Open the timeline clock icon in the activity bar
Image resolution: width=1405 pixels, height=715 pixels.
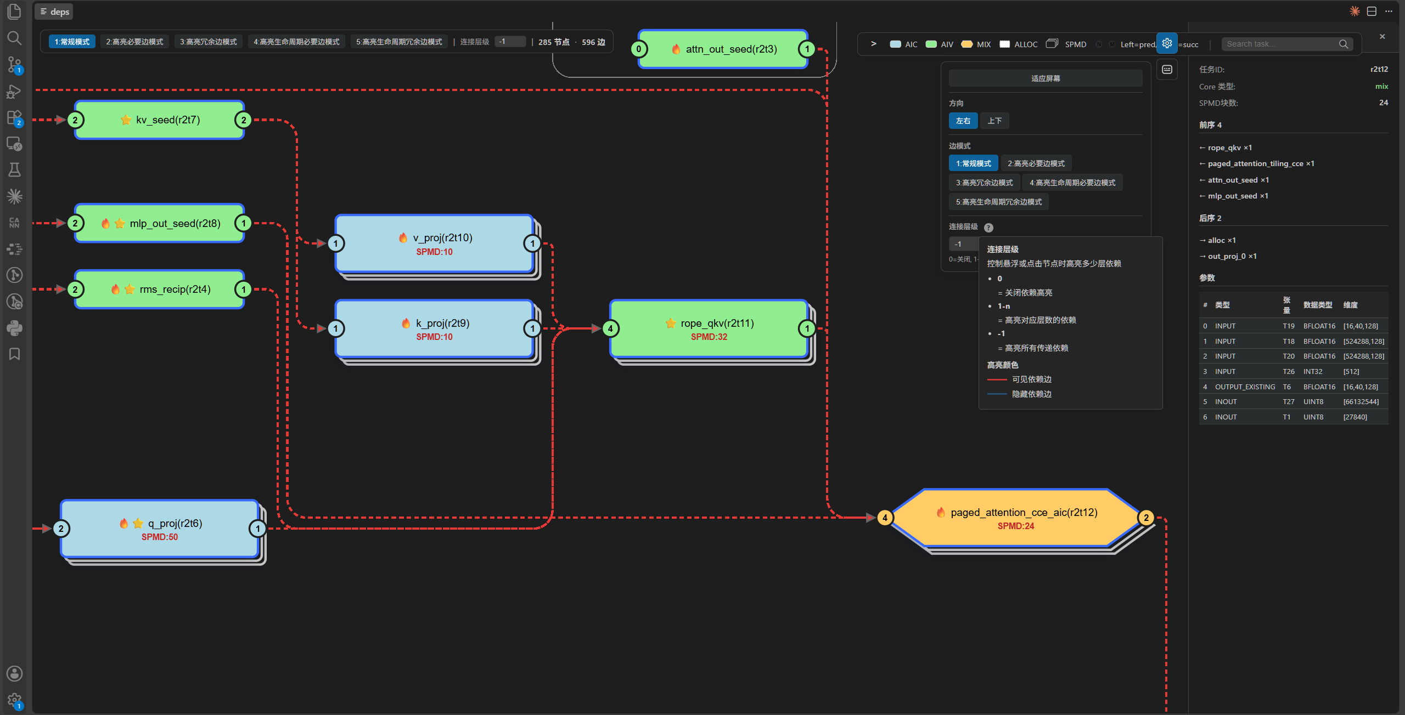point(14,302)
